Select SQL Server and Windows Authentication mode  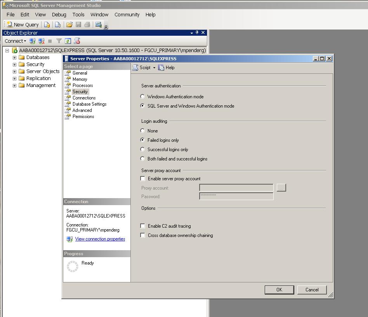point(142,106)
